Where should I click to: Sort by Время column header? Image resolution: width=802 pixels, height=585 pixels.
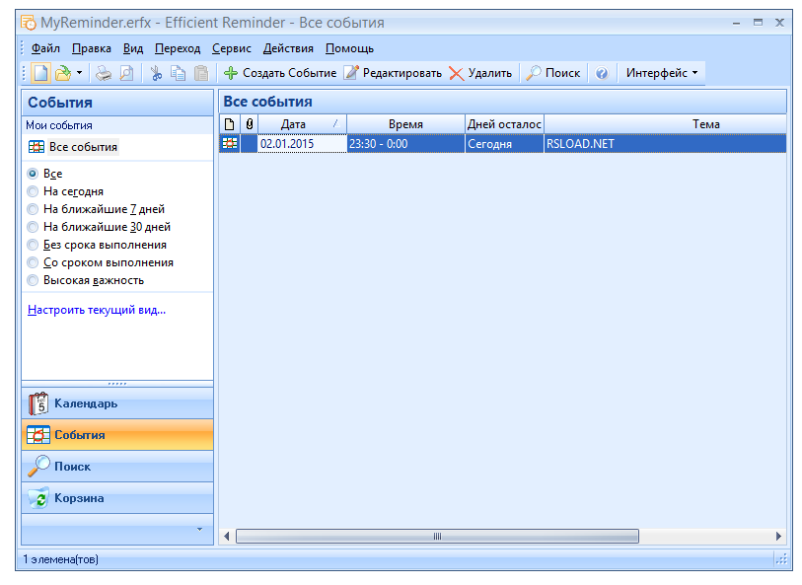pyautogui.click(x=405, y=124)
